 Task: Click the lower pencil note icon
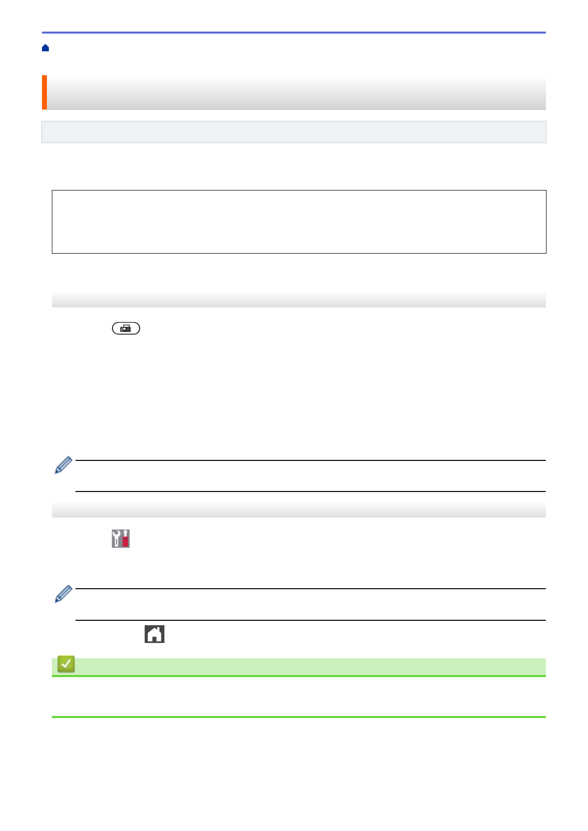click(63, 594)
